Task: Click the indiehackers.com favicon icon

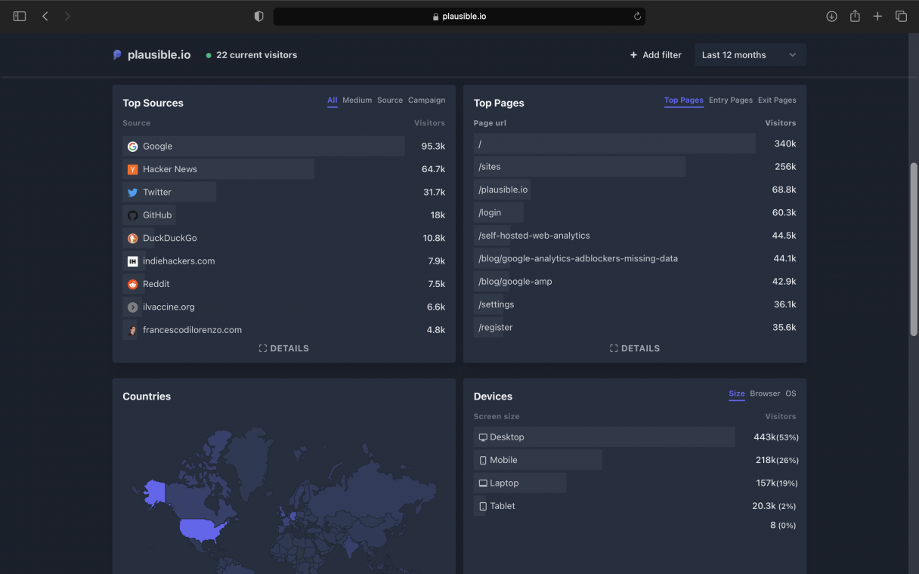Action: tap(132, 261)
